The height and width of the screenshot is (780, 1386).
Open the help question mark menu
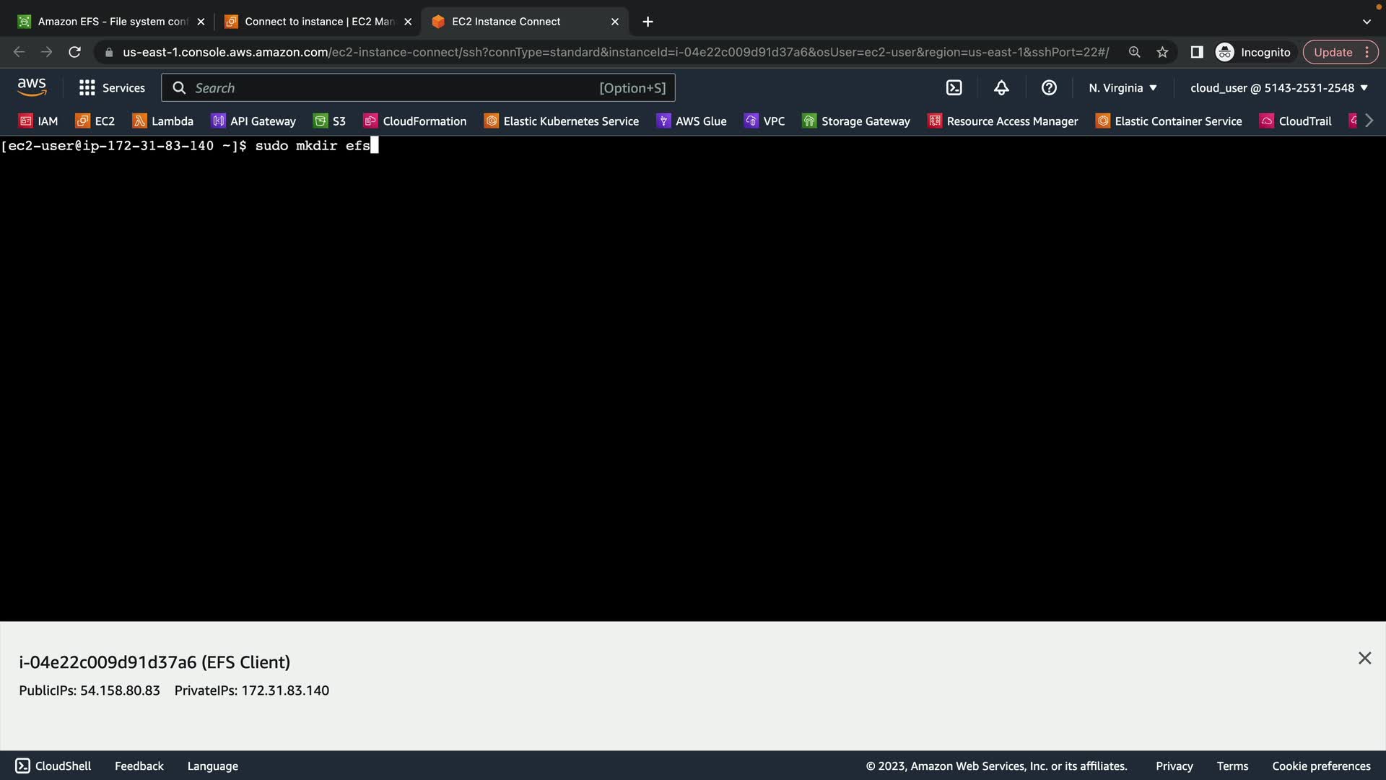tap(1049, 88)
